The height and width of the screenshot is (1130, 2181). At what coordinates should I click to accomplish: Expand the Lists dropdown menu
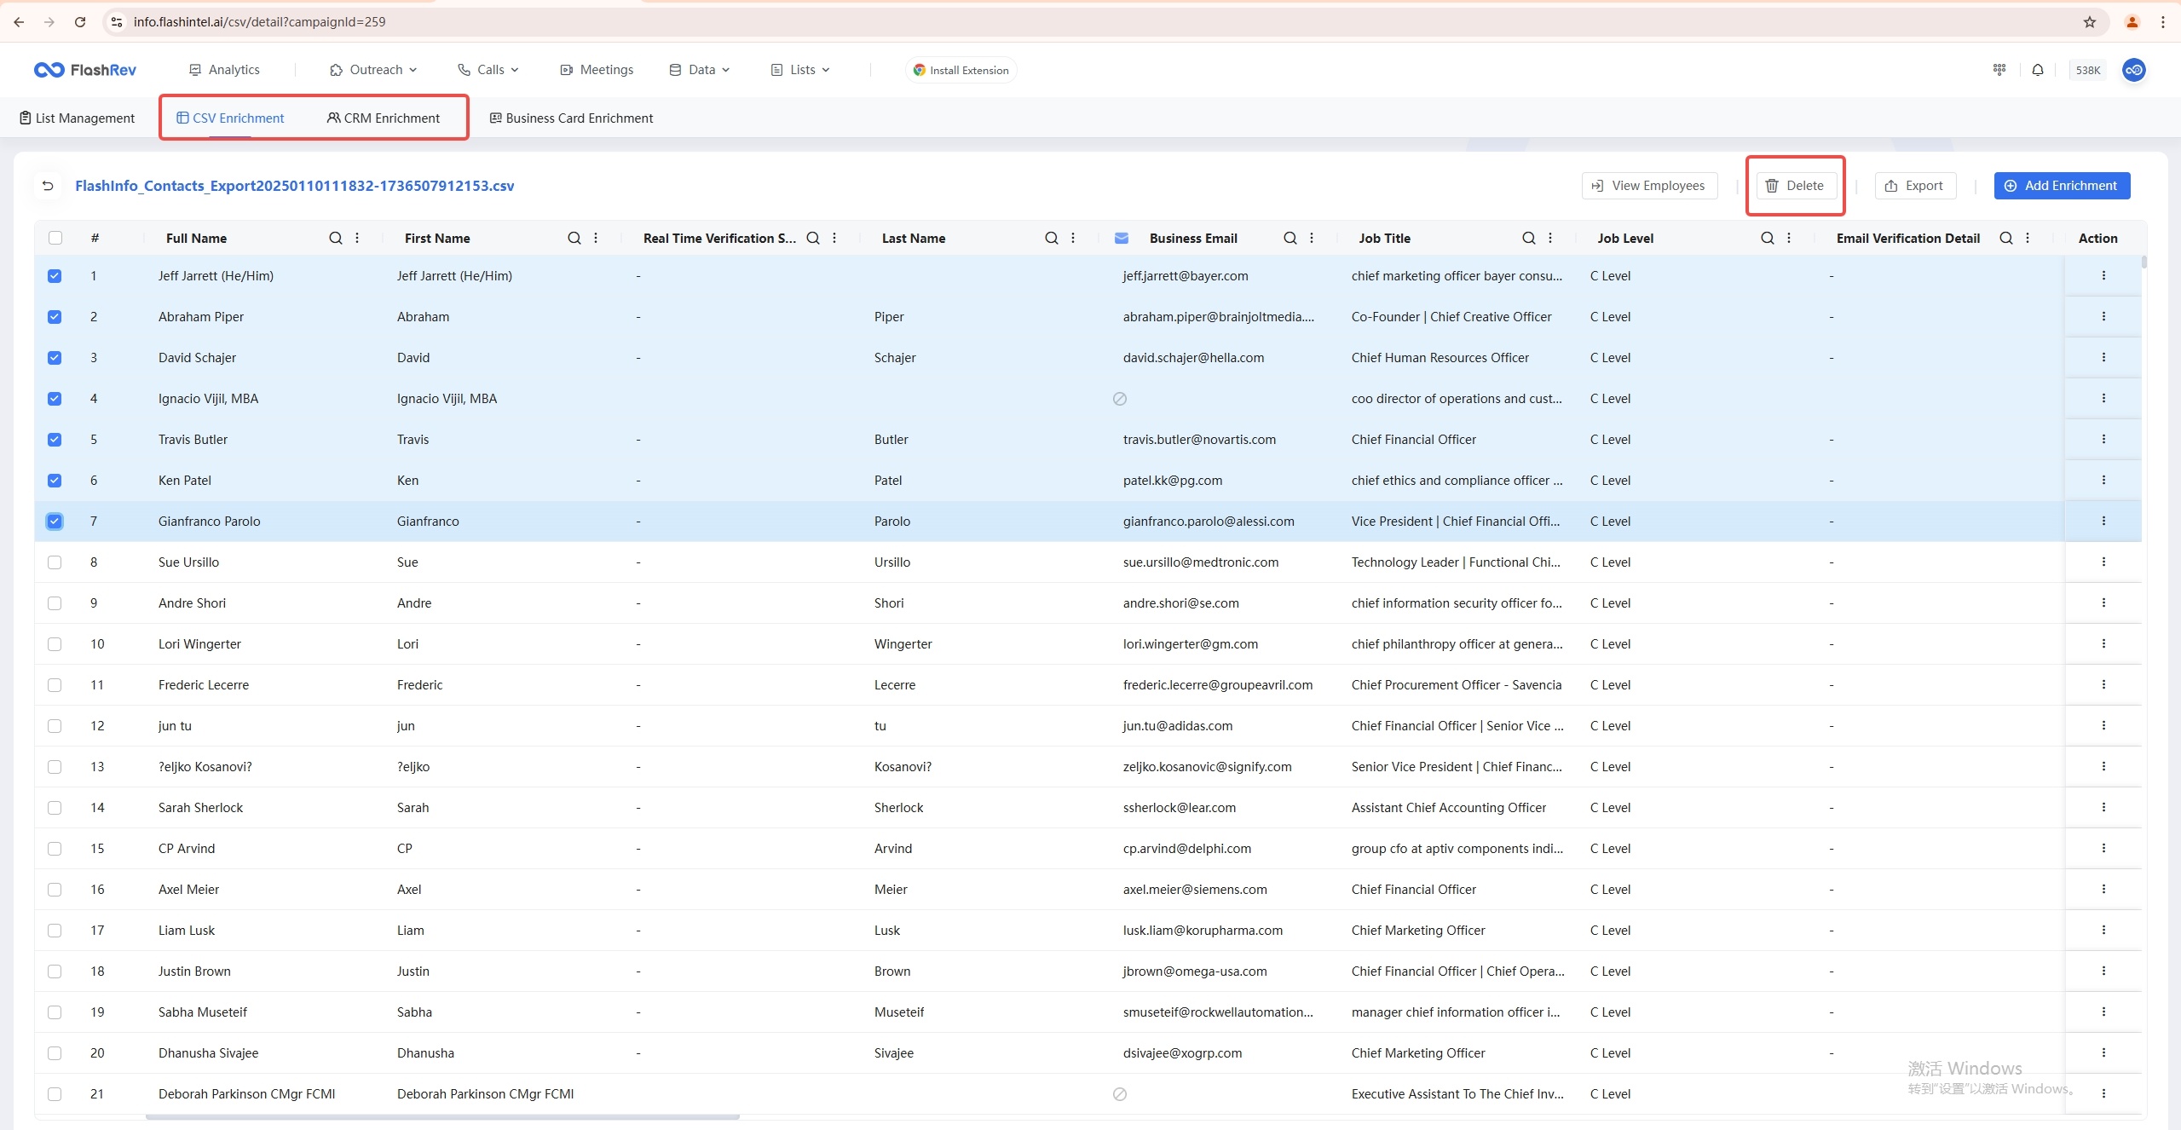coord(800,70)
